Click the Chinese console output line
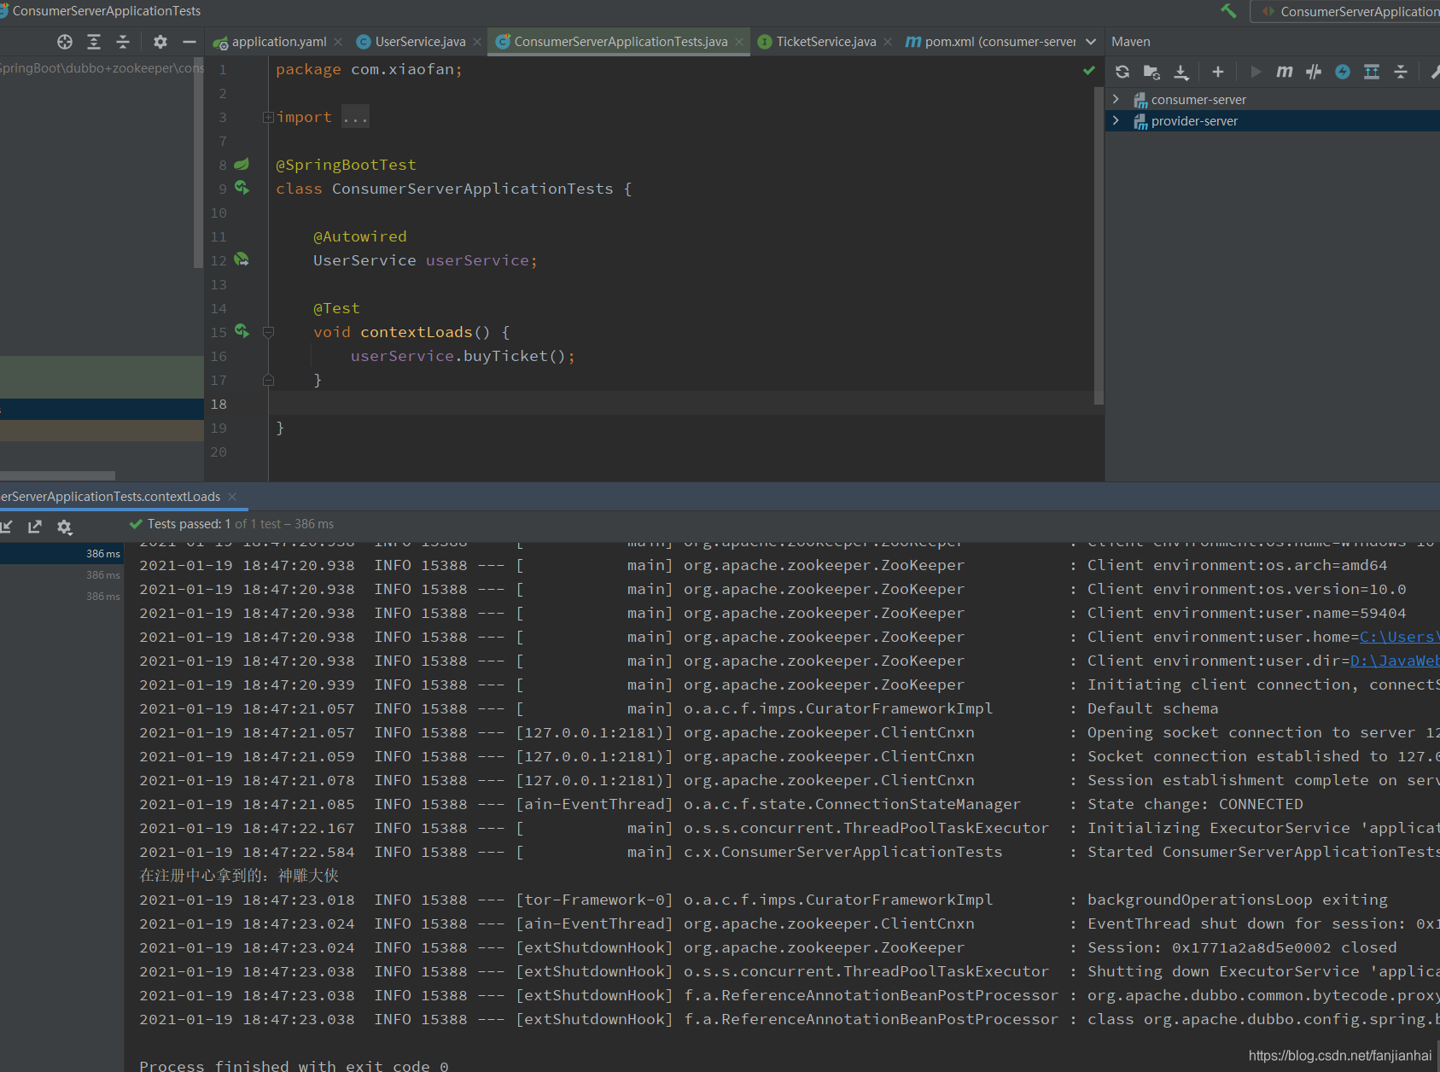 click(x=239, y=876)
